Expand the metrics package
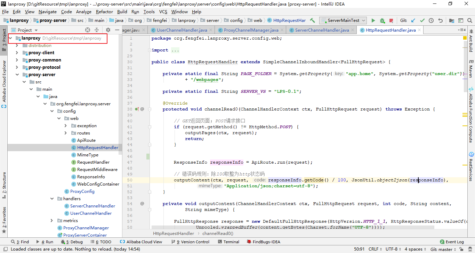Image resolution: width=475 pixels, height=253 pixels. 52,221
